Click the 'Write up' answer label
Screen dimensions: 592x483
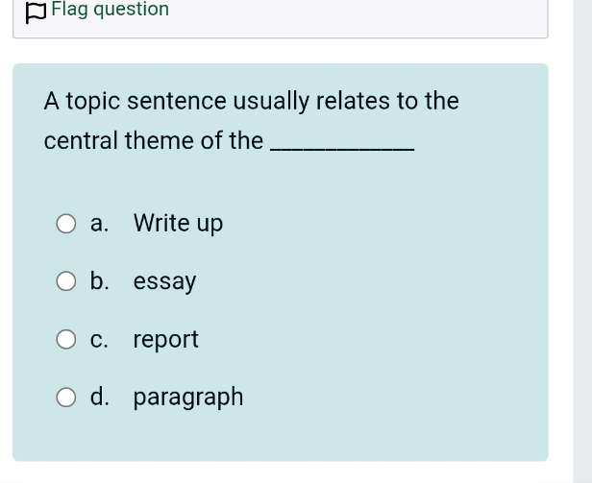[178, 224]
